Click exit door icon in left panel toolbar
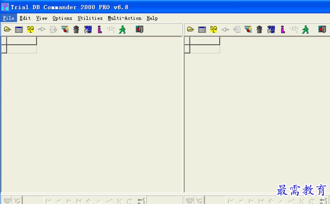 coord(139,29)
